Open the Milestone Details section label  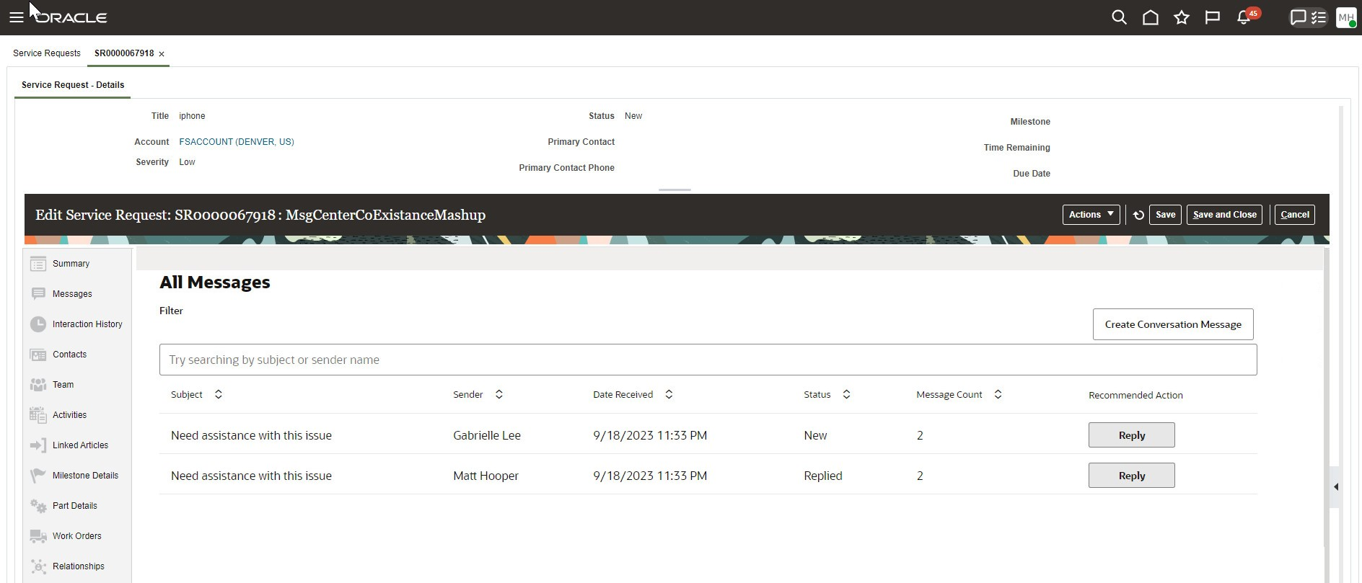click(85, 476)
